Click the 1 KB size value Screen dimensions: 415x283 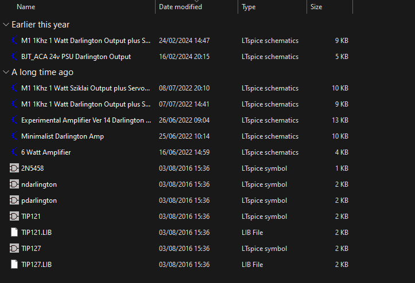tap(342, 168)
